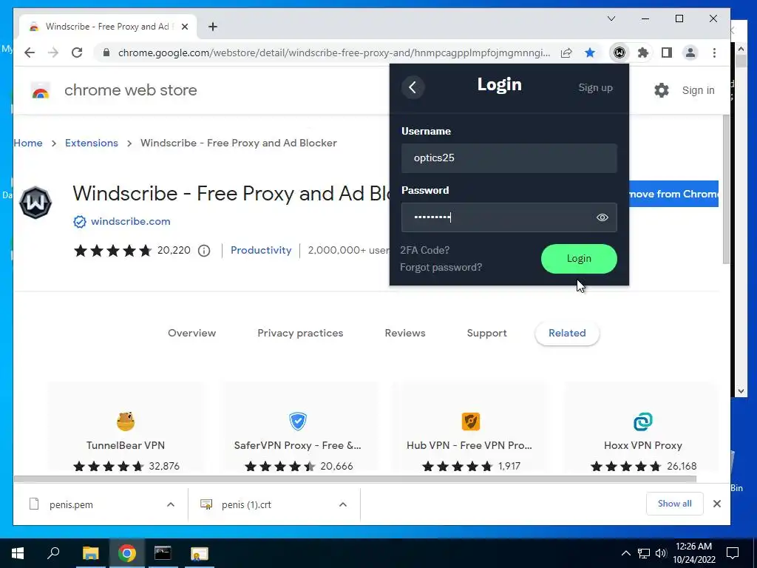Open the Home breadcrumb link
757x568 pixels.
coord(28,143)
